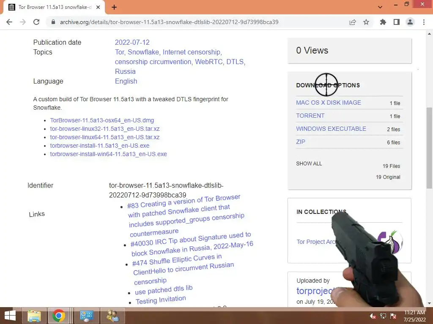
Task: Click SHOW ALL files
Action: (x=309, y=164)
